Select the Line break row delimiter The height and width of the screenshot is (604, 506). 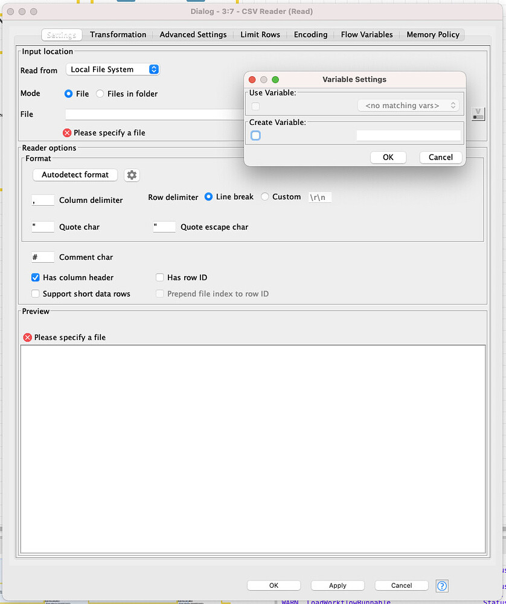208,197
